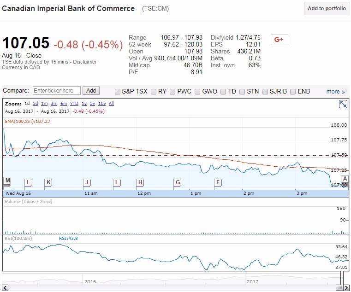Click the 2016 marker in overview timeline
Screen dimensions: 351x292
click(90, 281)
